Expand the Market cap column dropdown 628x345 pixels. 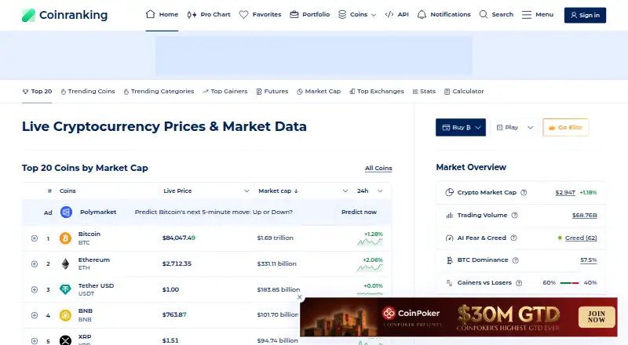click(x=345, y=191)
